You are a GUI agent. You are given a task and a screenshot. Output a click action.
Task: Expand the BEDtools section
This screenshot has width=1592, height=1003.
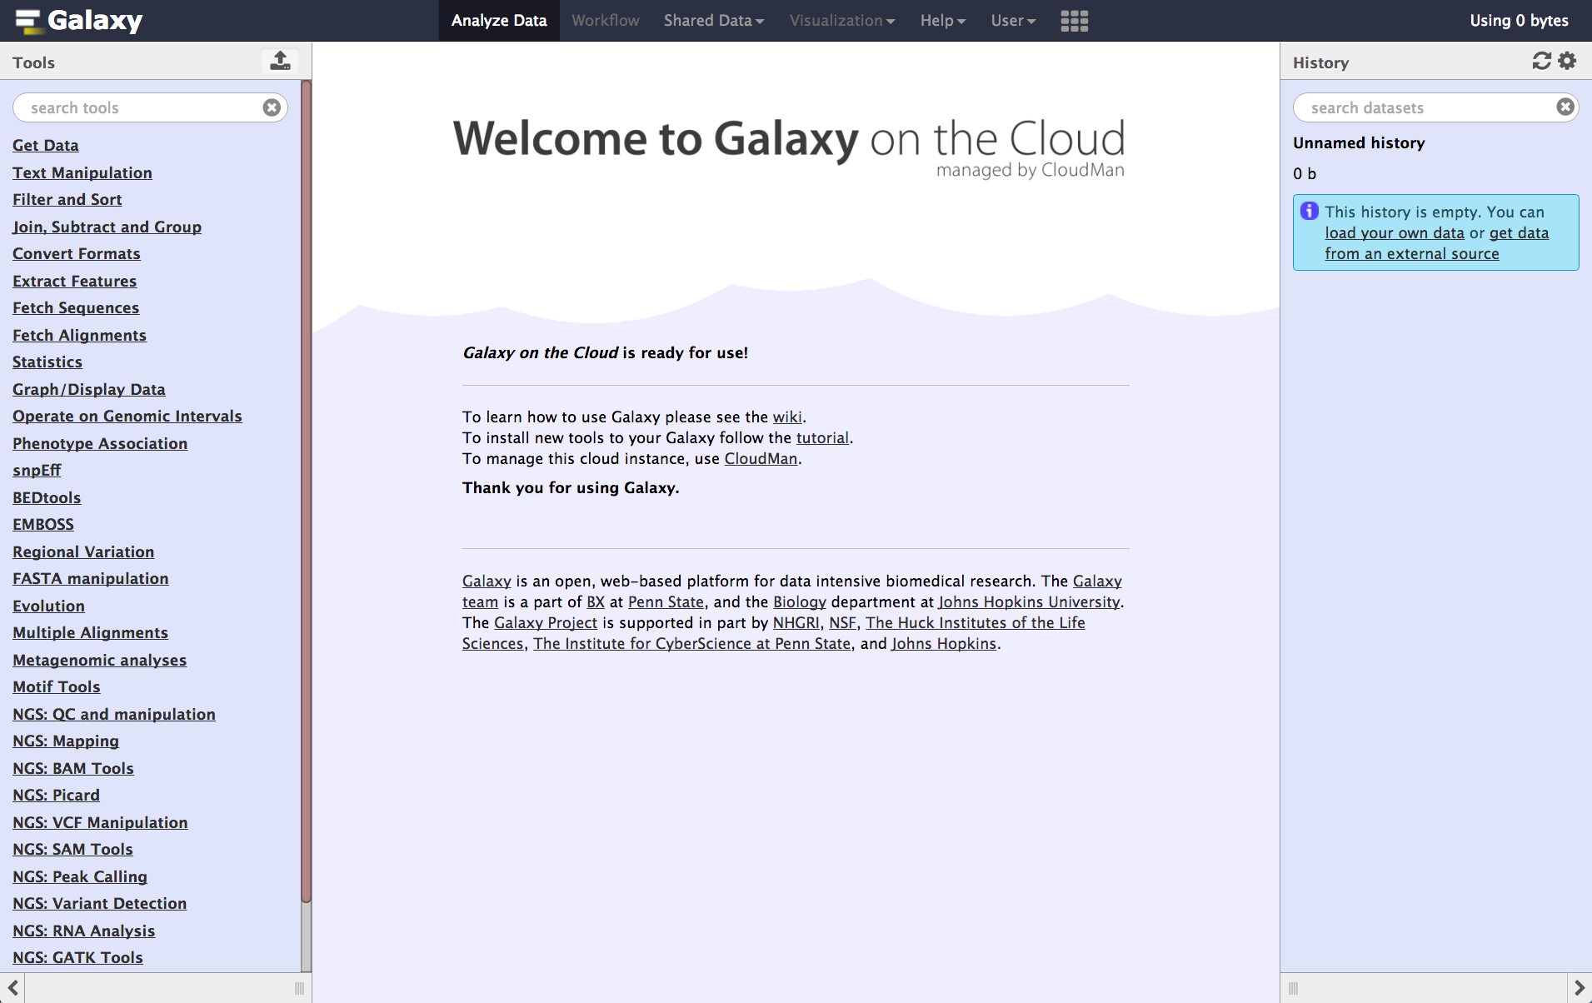(47, 497)
